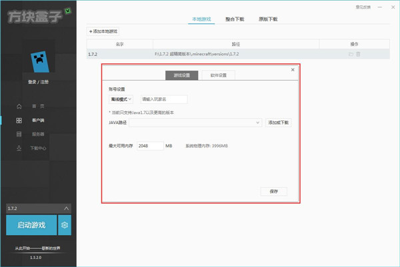This screenshot has width=400, height=267.
Task: Open the download center (下载中心) icon
Action: 19,148
